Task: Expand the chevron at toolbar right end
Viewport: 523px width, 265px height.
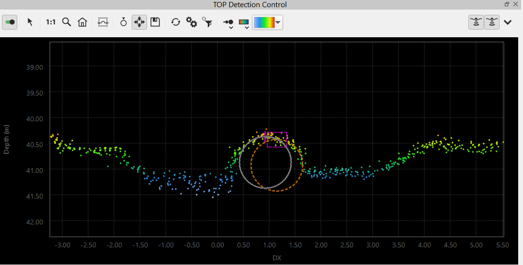Action: click(508, 22)
